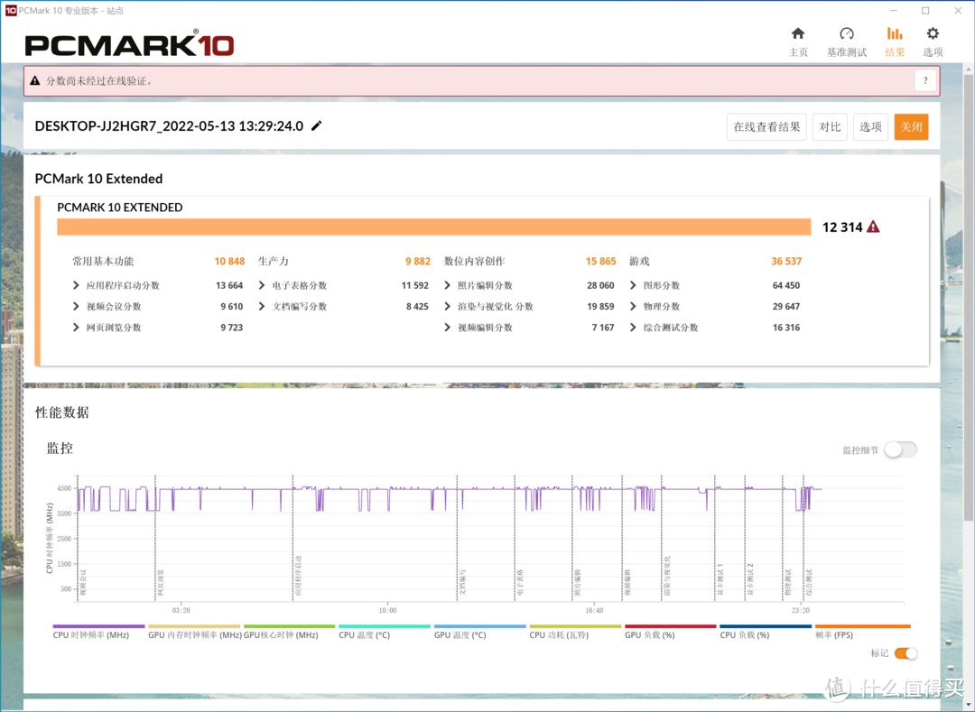Viewport: 975px width, 712px height.
Task: Click the 在线查看结果 button
Action: point(766,126)
